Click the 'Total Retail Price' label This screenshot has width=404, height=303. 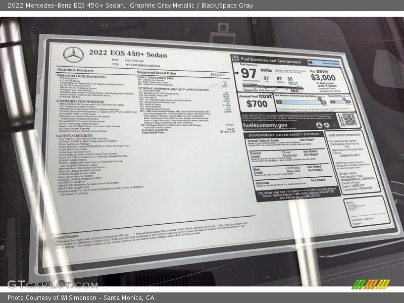[154, 132]
